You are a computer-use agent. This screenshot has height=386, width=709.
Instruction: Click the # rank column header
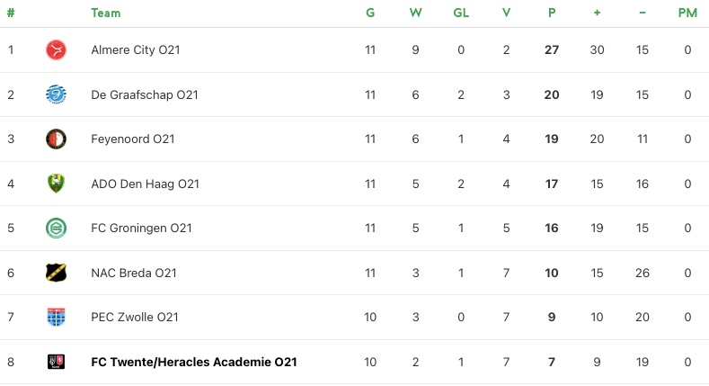pos(11,13)
